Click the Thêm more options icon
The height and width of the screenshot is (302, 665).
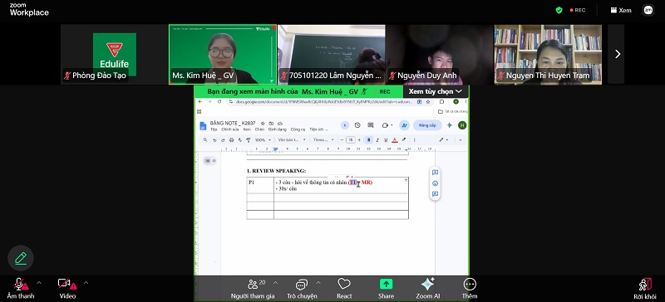[x=470, y=288]
